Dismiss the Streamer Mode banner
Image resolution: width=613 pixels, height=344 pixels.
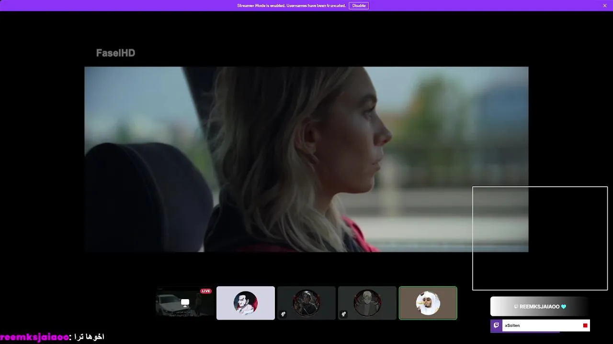pyautogui.click(x=605, y=6)
